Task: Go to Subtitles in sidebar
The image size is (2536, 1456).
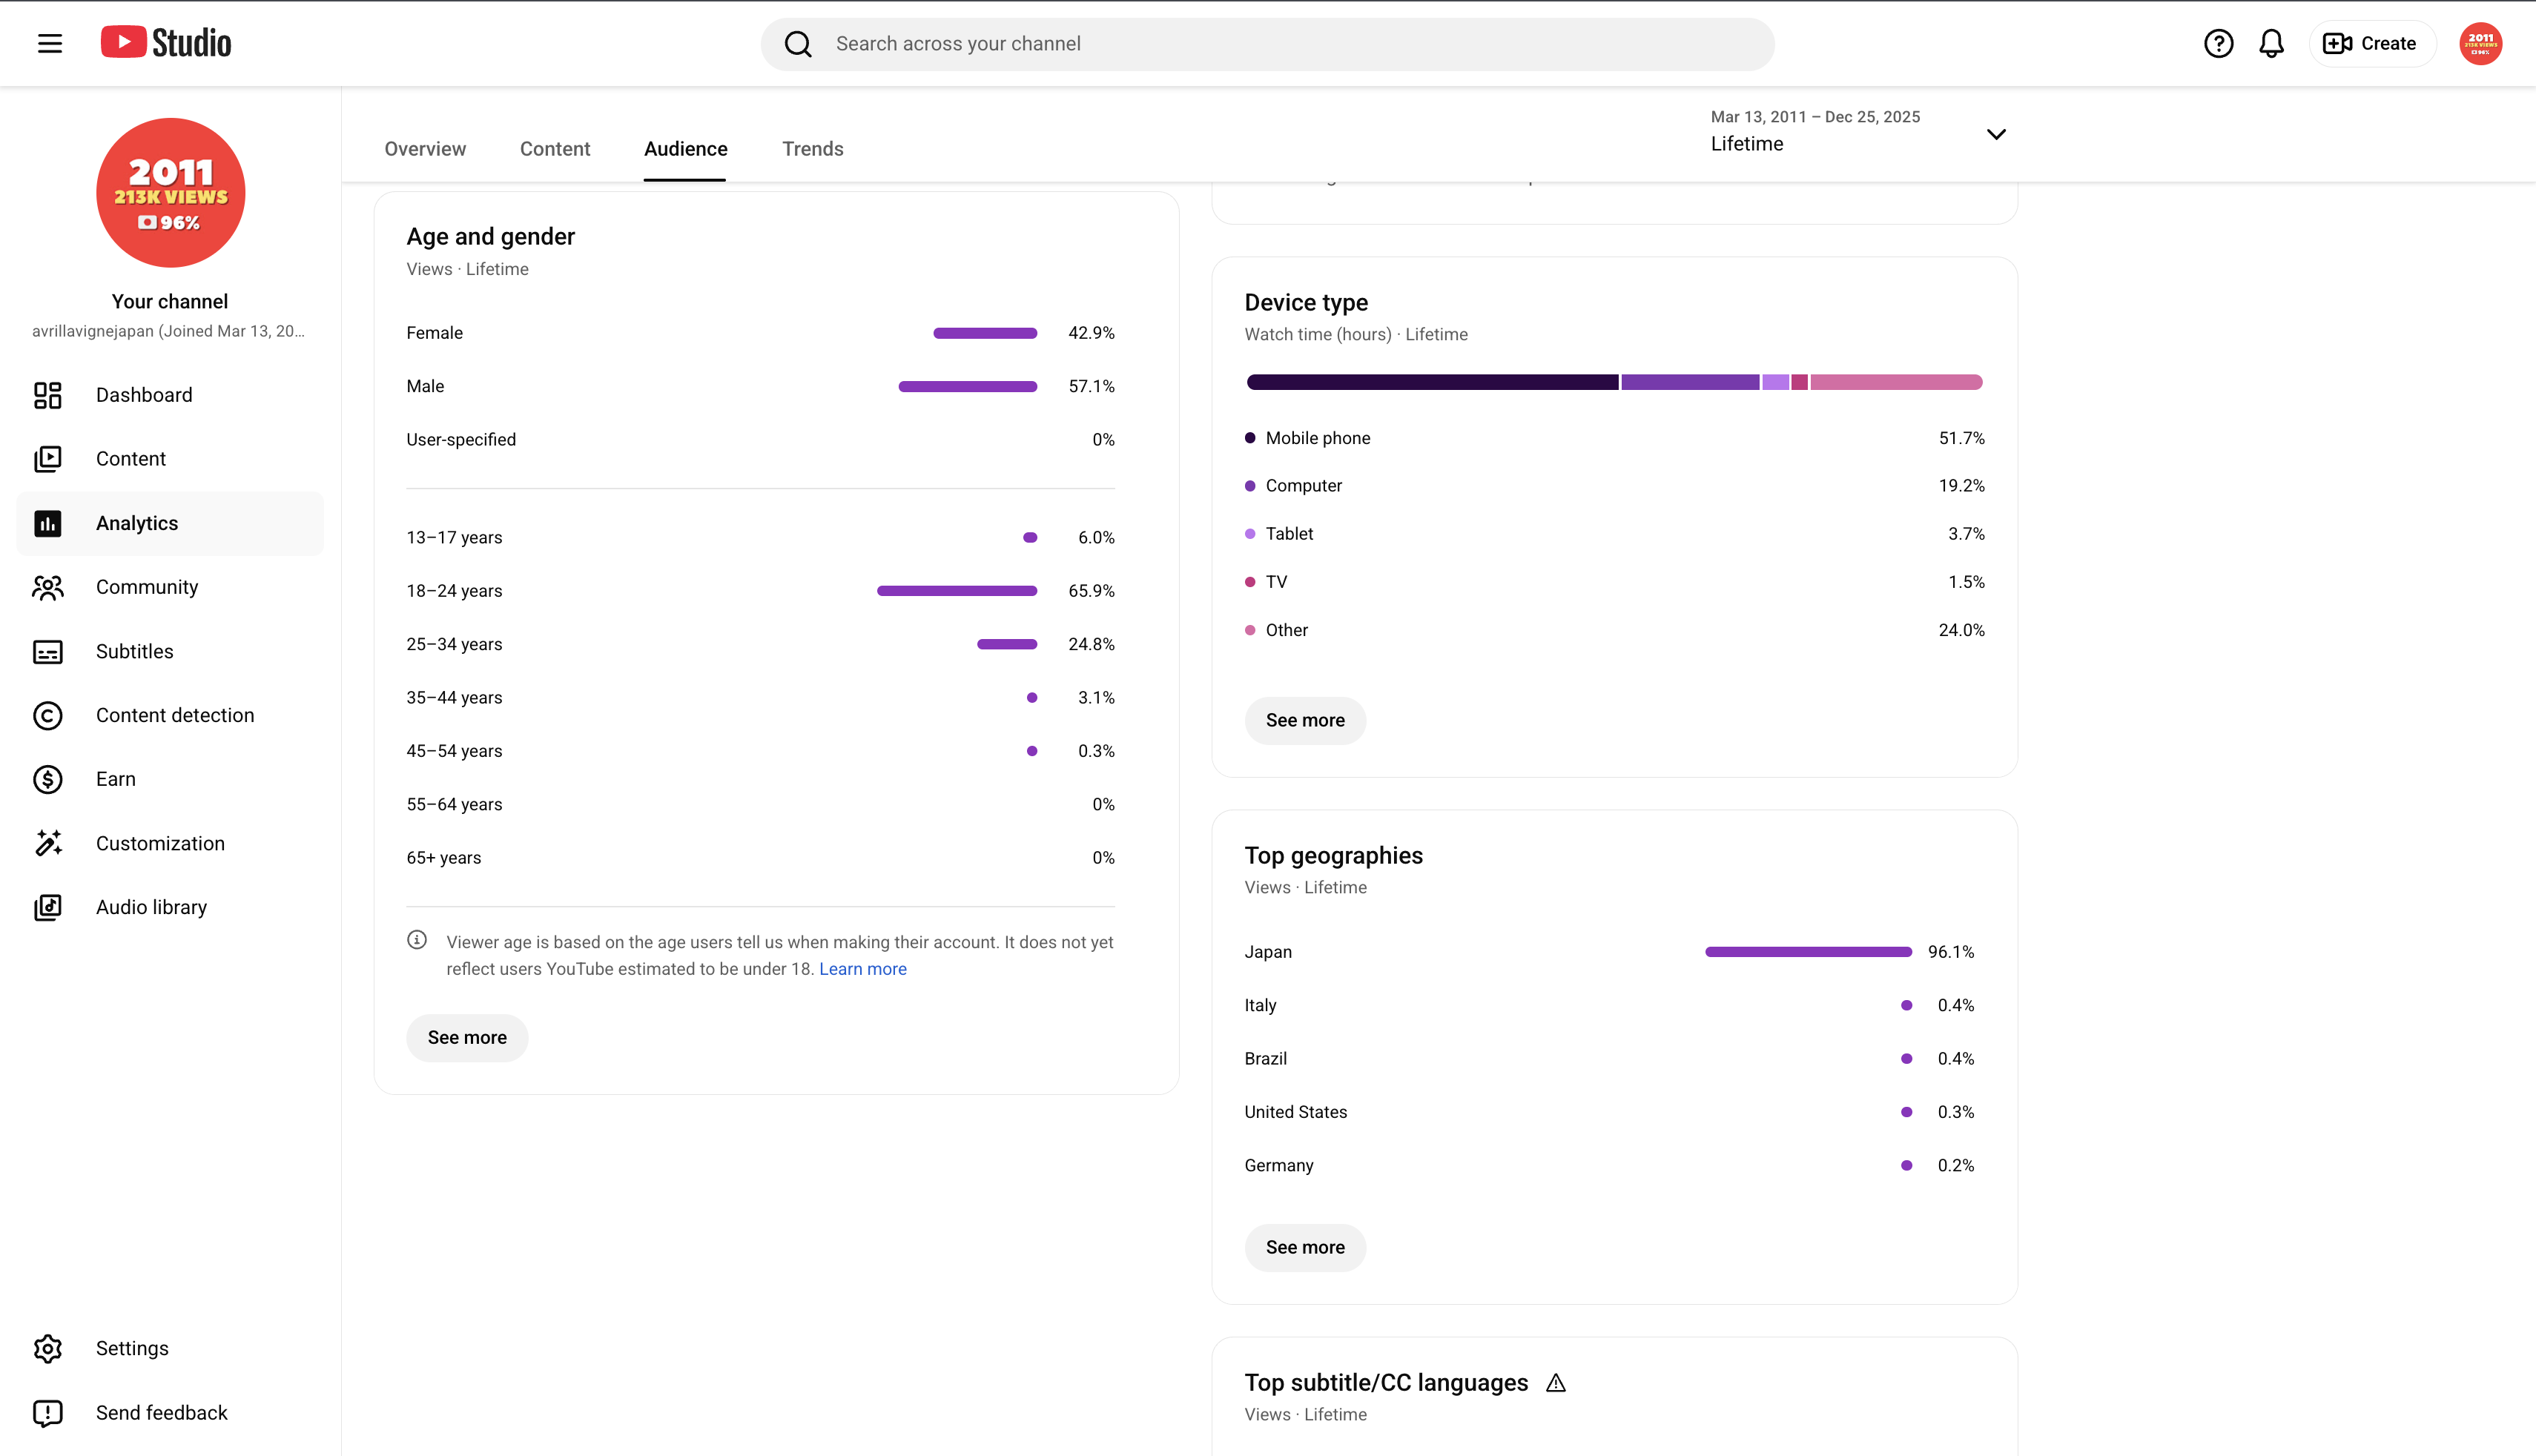Action: (x=170, y=651)
